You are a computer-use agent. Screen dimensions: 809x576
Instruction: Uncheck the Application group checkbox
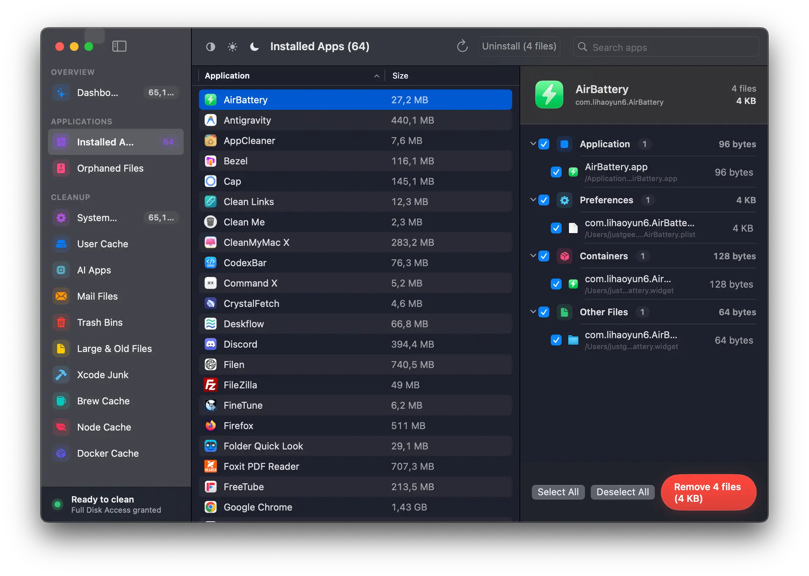point(544,144)
